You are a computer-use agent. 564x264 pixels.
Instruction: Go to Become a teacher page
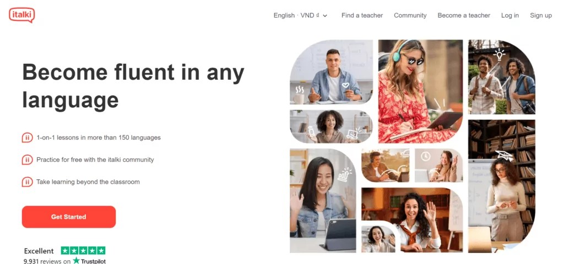(x=464, y=15)
